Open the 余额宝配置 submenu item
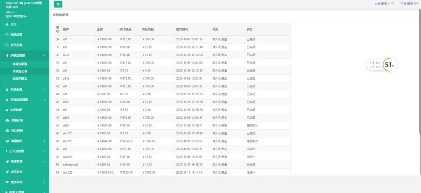This screenshot has height=193, width=421. tap(20, 64)
